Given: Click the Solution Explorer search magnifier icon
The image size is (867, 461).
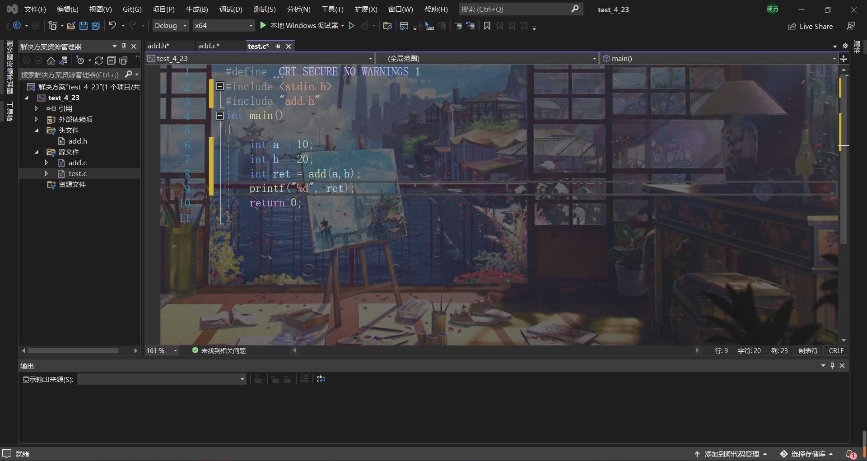Looking at the screenshot, I should pos(129,75).
